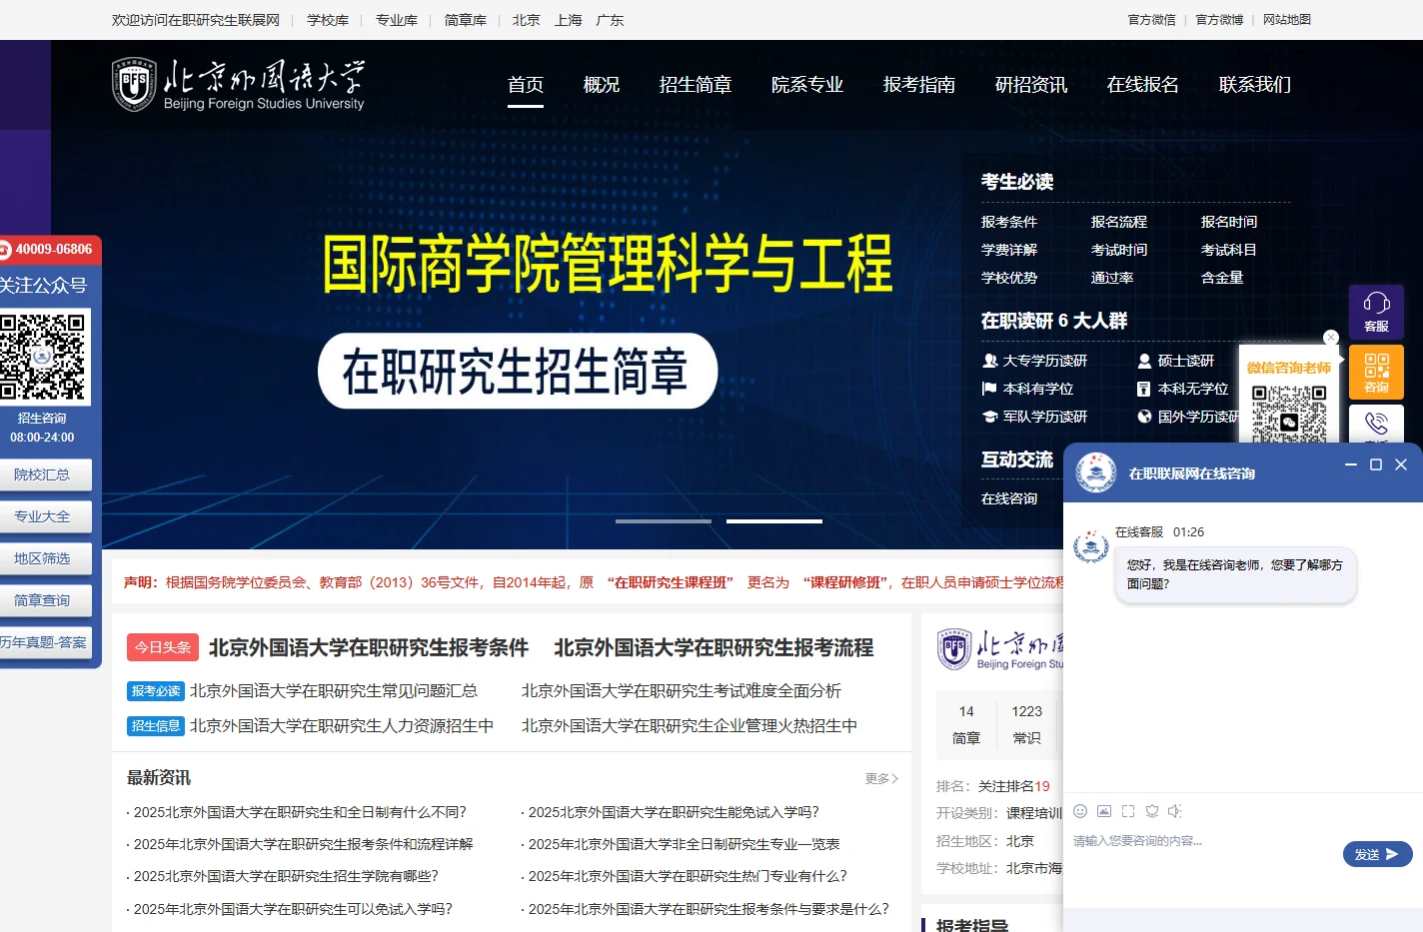Minimize the 在职联展网在线咨询 chat window
This screenshot has height=932, width=1423.
(x=1351, y=465)
